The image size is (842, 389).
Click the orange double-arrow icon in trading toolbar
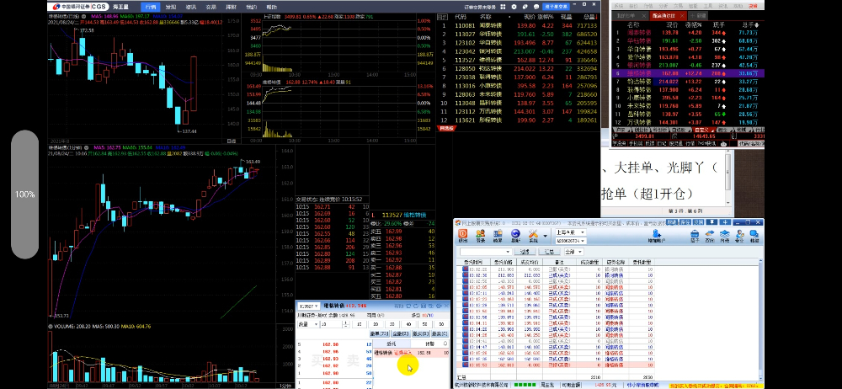[x=710, y=234]
